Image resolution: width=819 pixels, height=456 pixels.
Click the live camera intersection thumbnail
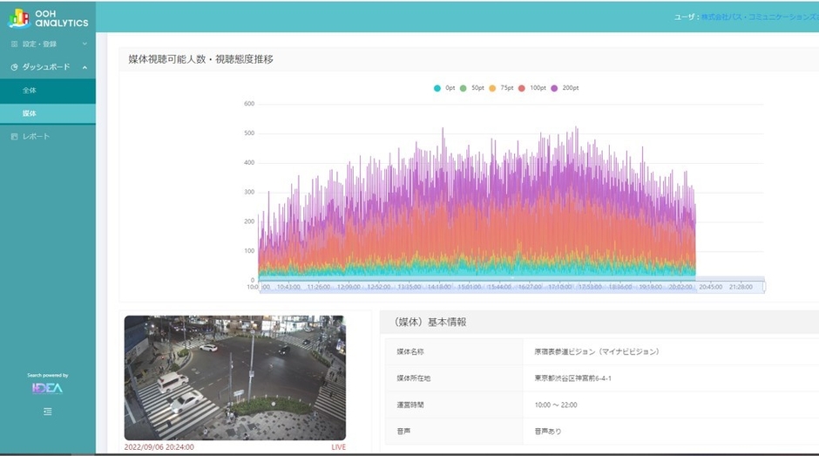click(x=234, y=378)
